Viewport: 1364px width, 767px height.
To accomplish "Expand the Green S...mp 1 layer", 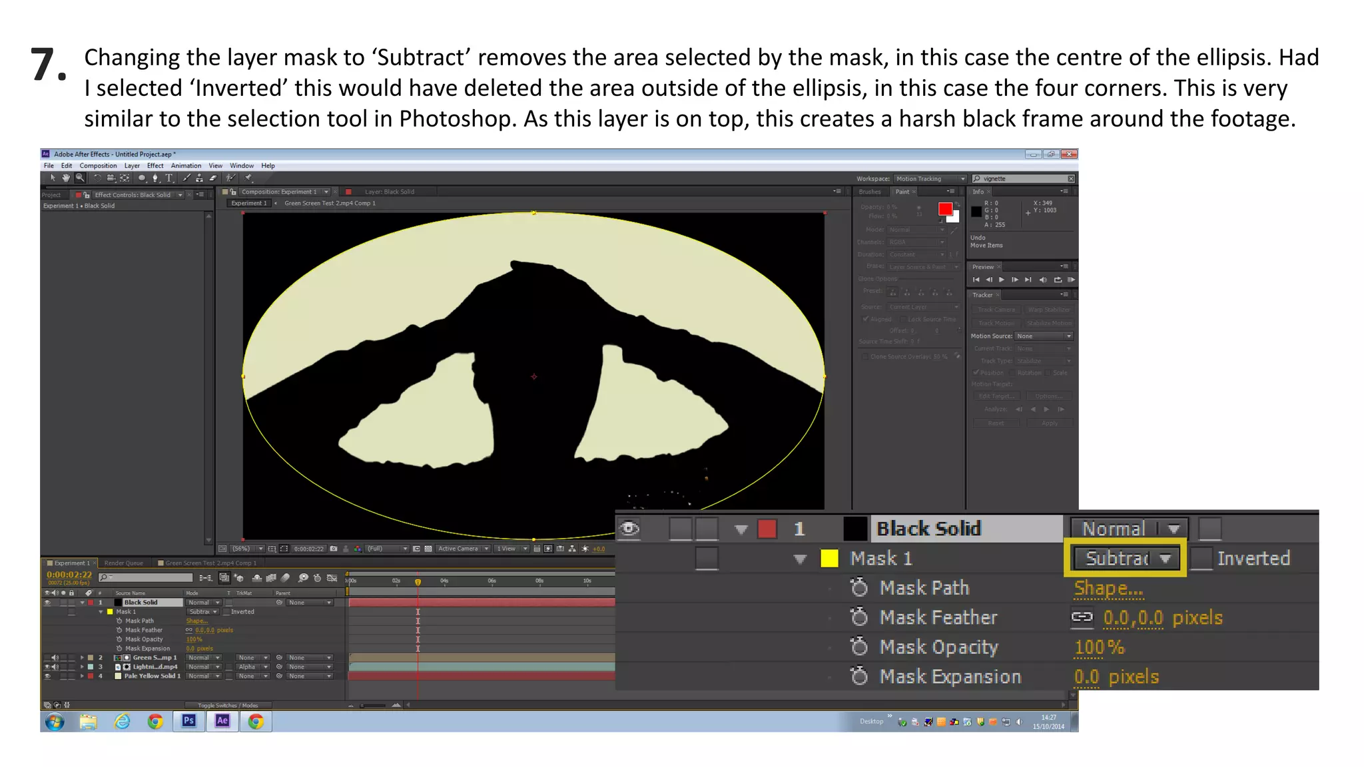I will coord(82,658).
